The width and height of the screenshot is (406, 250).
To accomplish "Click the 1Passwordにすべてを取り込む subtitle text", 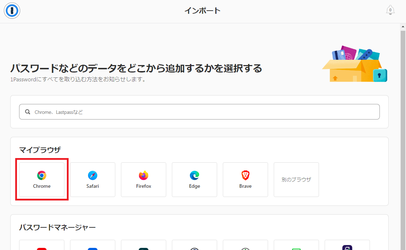I will tap(78, 80).
